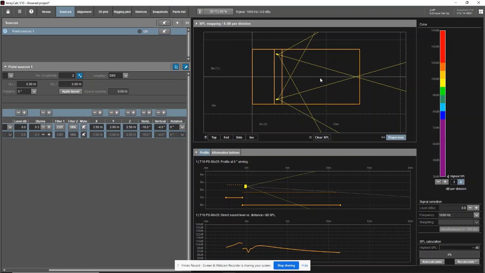This screenshot has height=273, width=485.
Task: Switch to Attenuation balloon tab
Action: (225, 152)
